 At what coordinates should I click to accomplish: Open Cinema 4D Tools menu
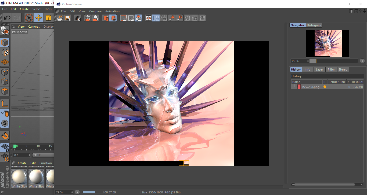(48, 9)
